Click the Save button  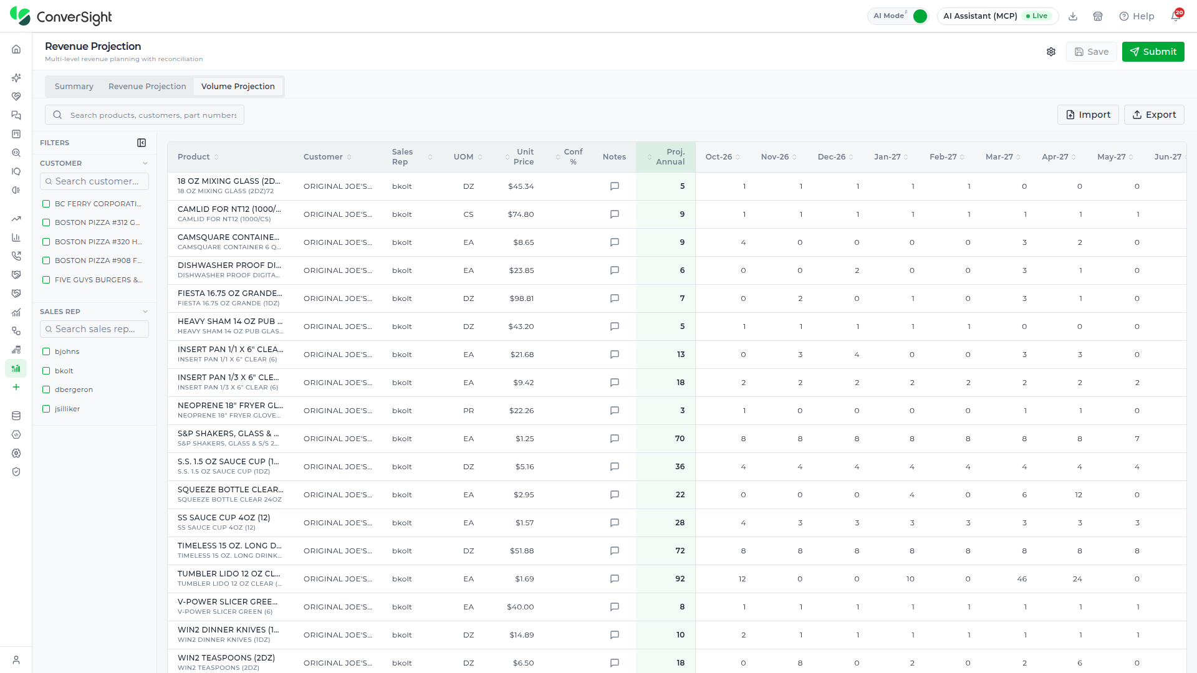click(1091, 52)
